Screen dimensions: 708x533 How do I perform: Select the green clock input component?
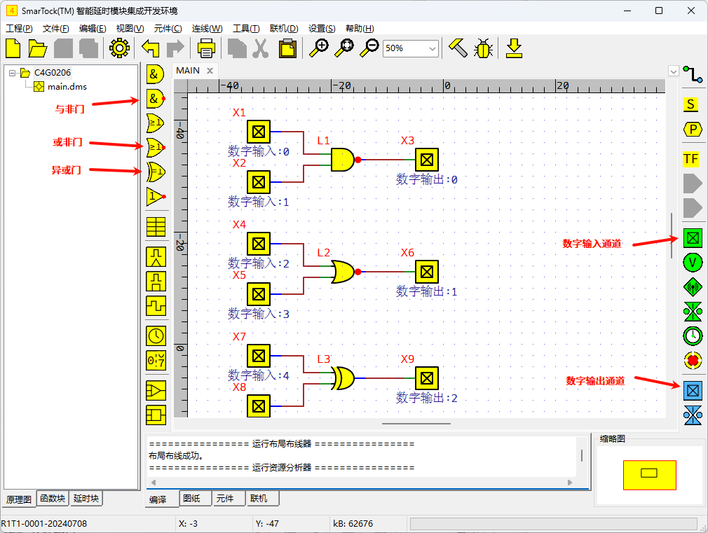[x=693, y=335]
